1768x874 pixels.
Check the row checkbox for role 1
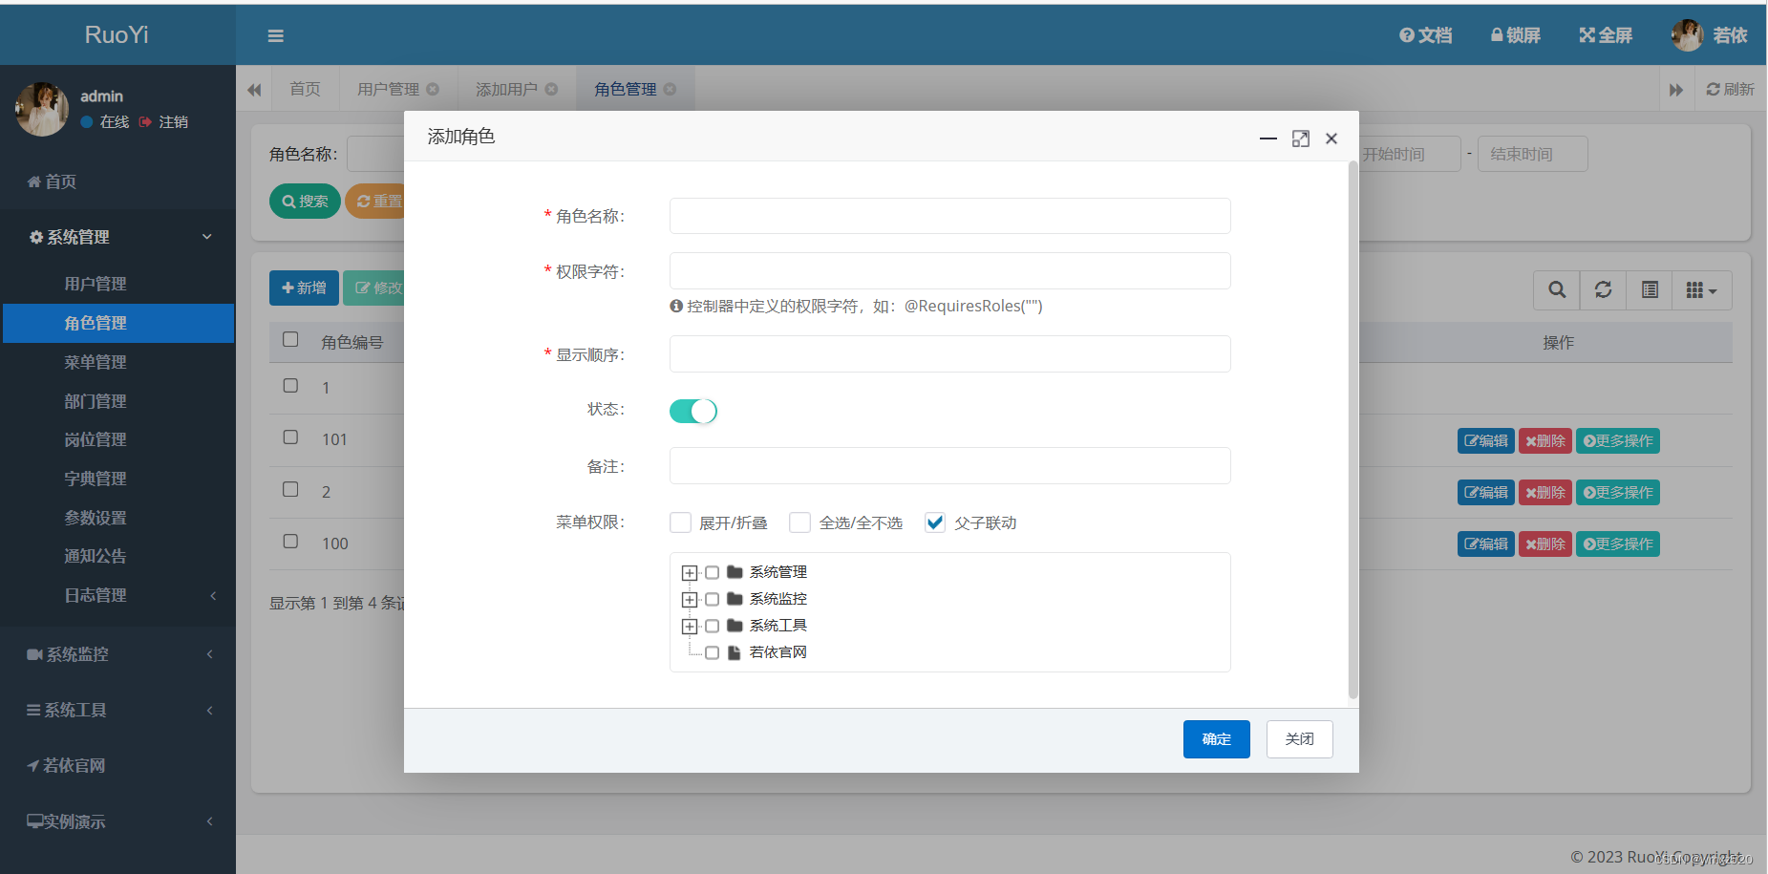pos(290,385)
